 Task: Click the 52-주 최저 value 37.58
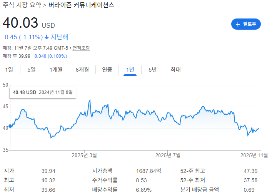click(x=250, y=180)
